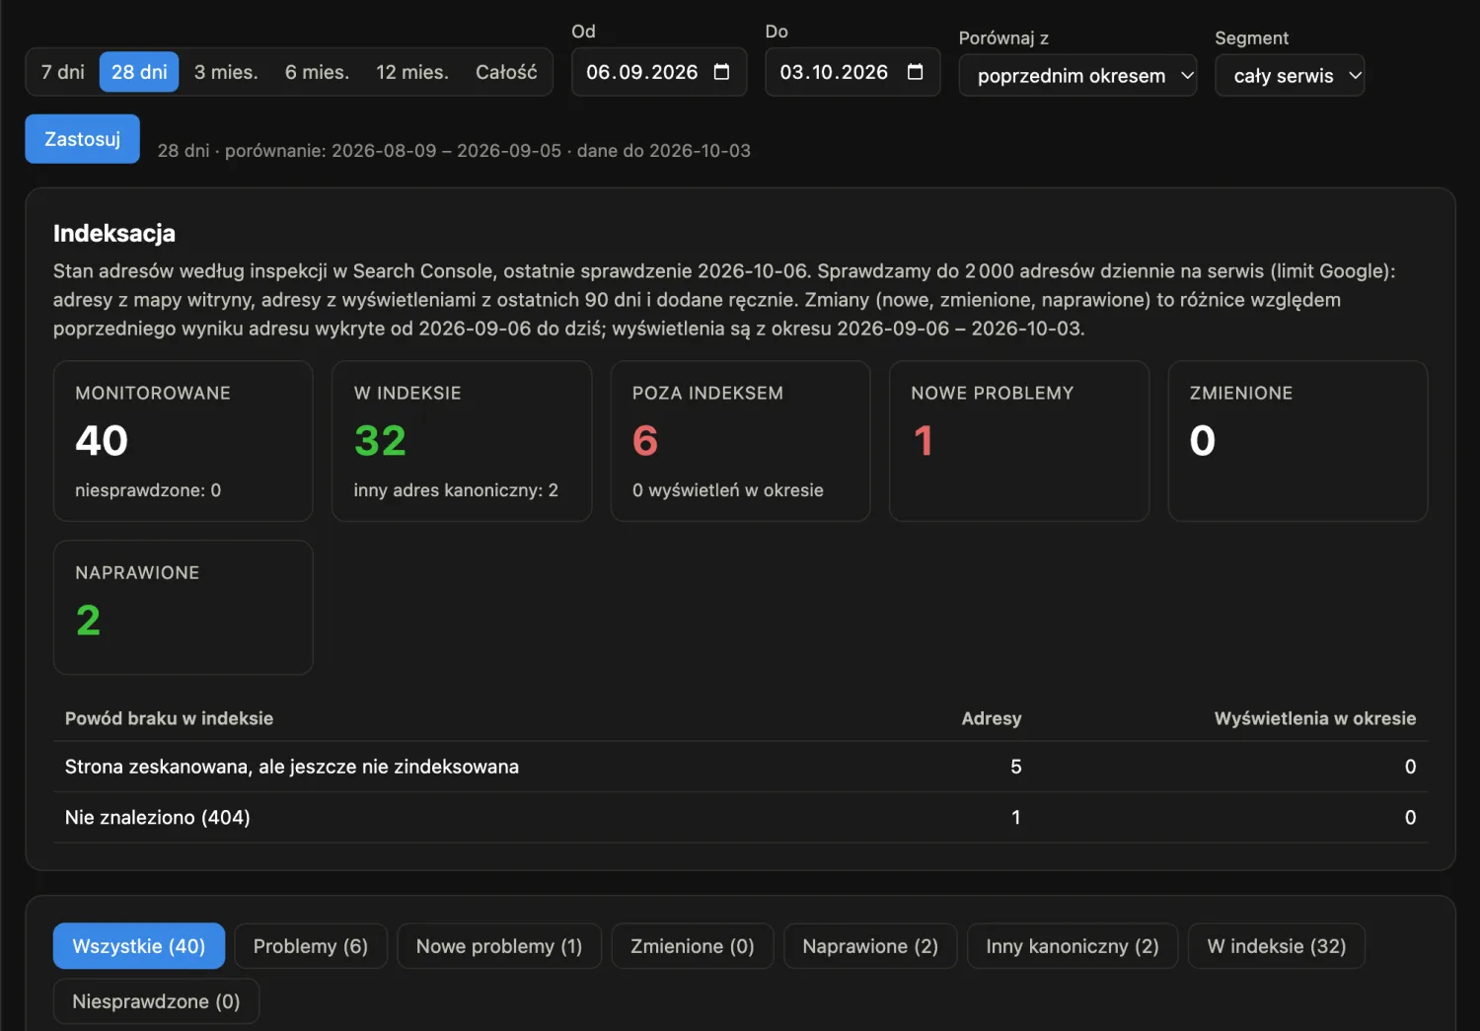
Task: Click the Zmienione card value 0
Action: (x=1203, y=440)
